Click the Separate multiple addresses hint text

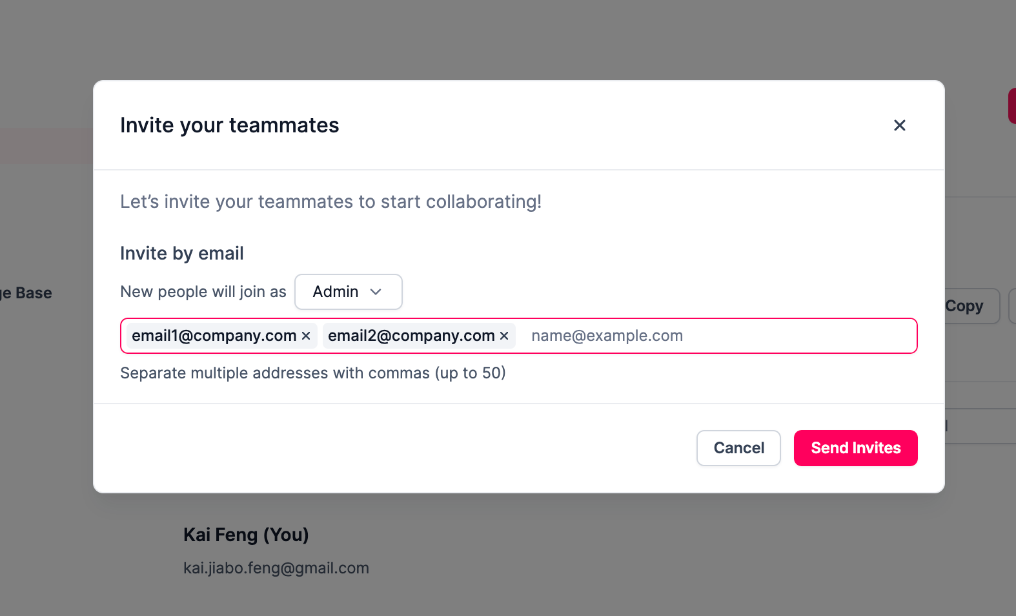tap(313, 373)
